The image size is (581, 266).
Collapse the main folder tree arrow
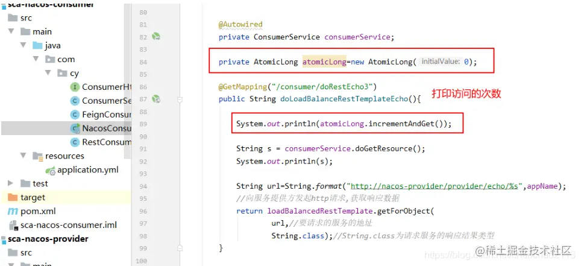click(x=11, y=31)
